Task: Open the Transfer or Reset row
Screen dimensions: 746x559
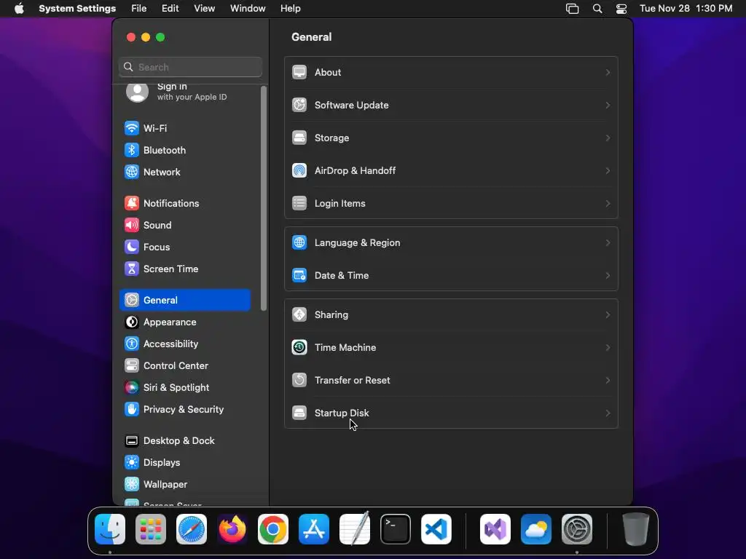Action: tap(451, 381)
